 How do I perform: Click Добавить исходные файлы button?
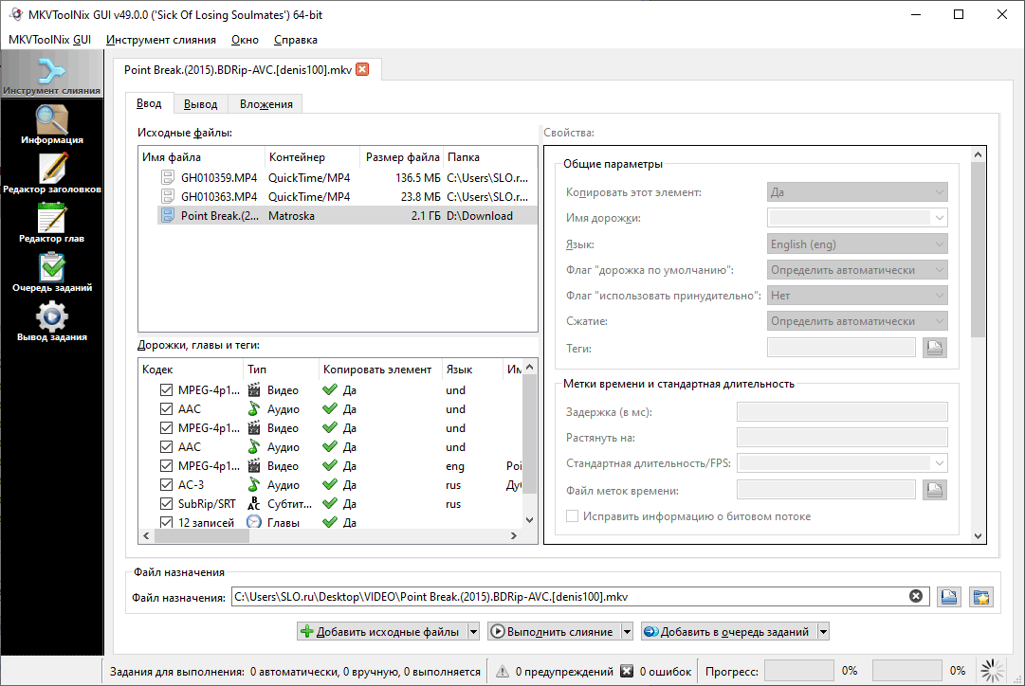(x=382, y=631)
